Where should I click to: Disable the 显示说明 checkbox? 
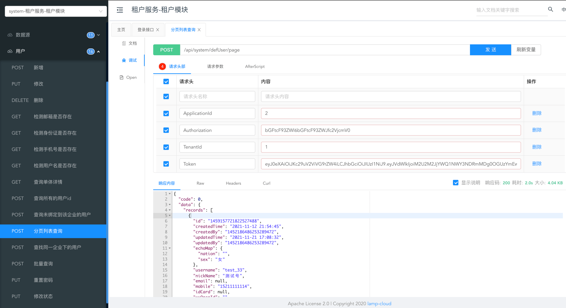(x=456, y=183)
